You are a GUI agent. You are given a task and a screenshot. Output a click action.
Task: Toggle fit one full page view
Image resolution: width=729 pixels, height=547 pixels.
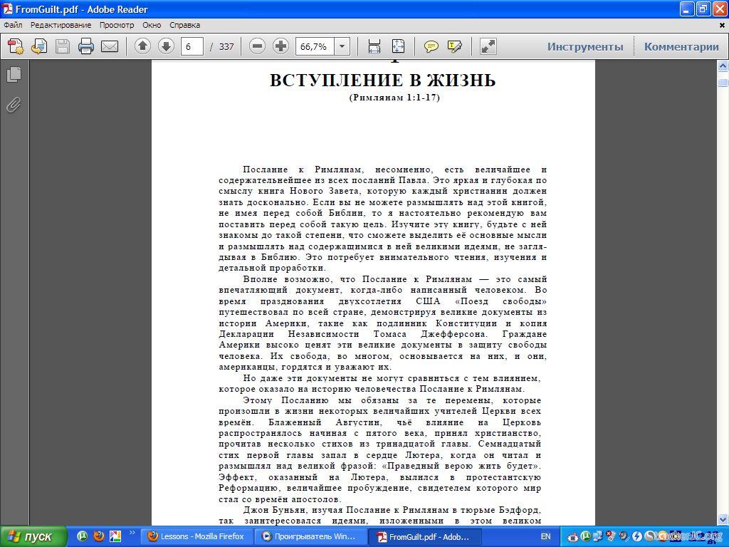398,47
